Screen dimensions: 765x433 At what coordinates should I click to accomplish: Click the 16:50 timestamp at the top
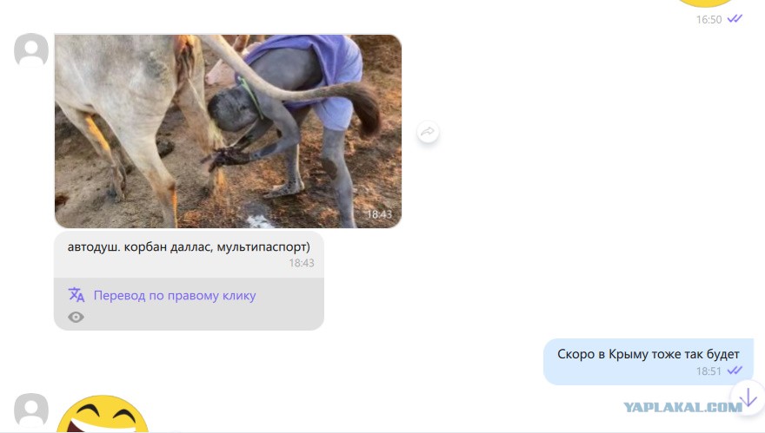tap(708, 19)
